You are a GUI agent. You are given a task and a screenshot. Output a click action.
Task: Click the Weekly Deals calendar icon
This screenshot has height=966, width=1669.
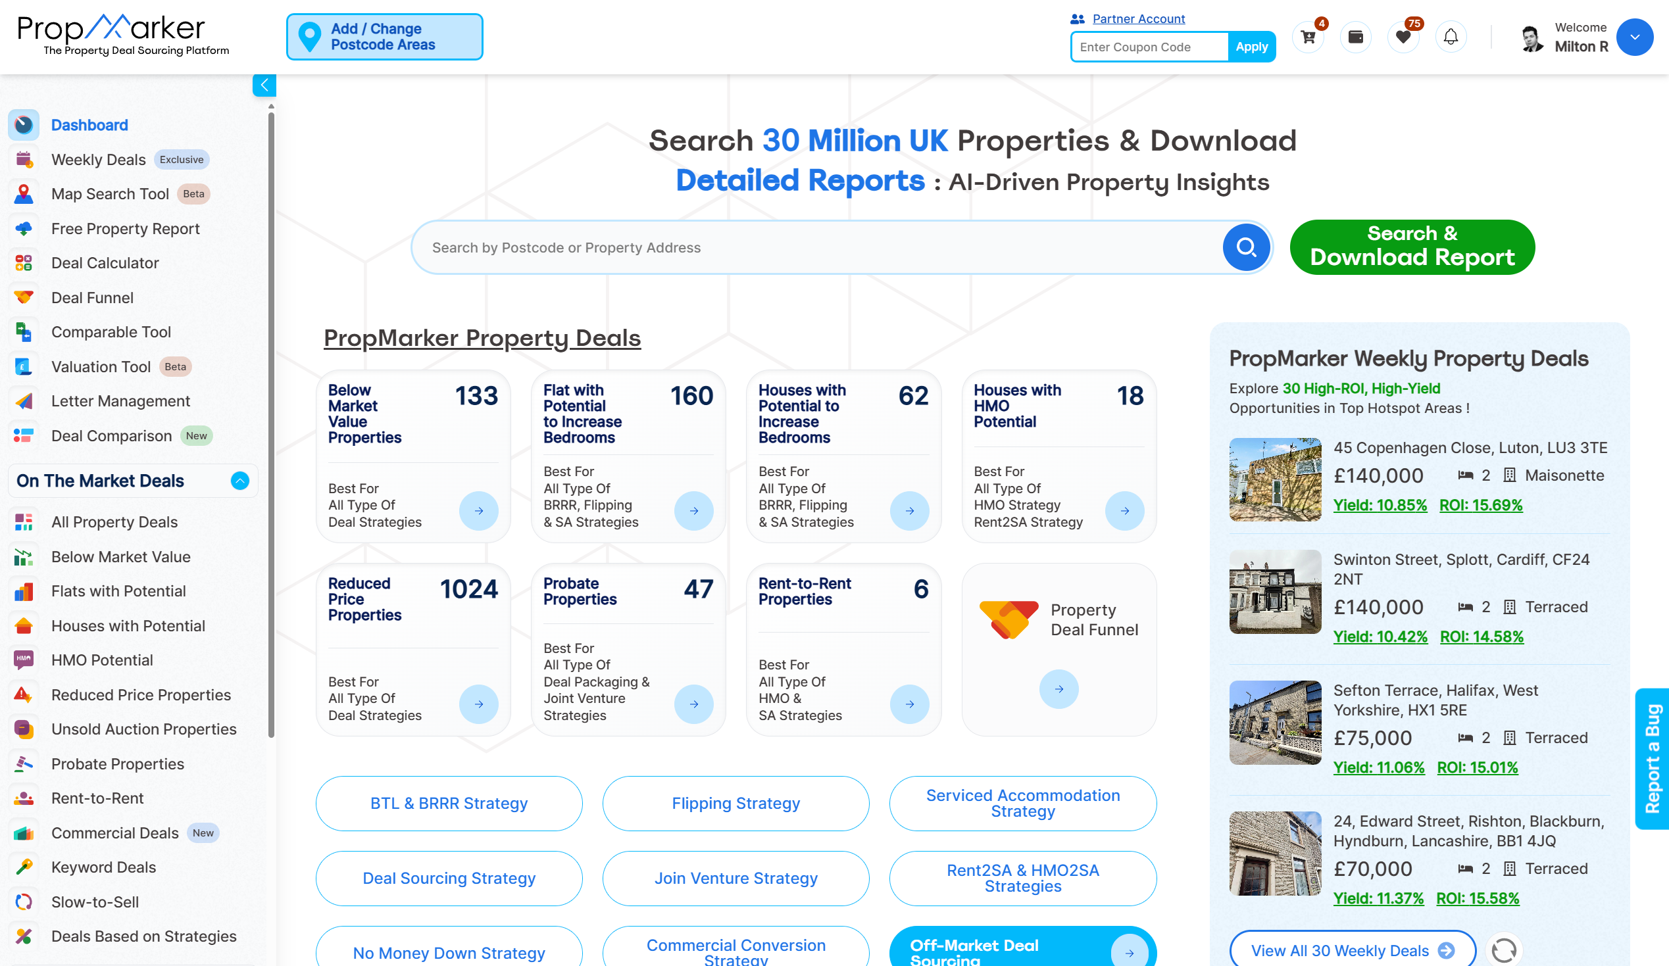point(24,160)
